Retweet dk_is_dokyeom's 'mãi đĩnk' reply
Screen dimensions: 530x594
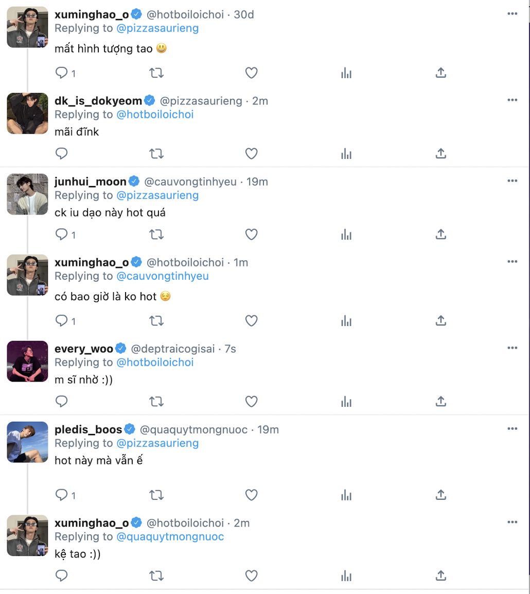point(156,153)
